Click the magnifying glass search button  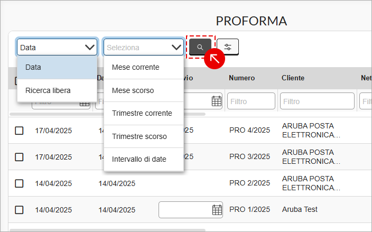pyautogui.click(x=200, y=47)
